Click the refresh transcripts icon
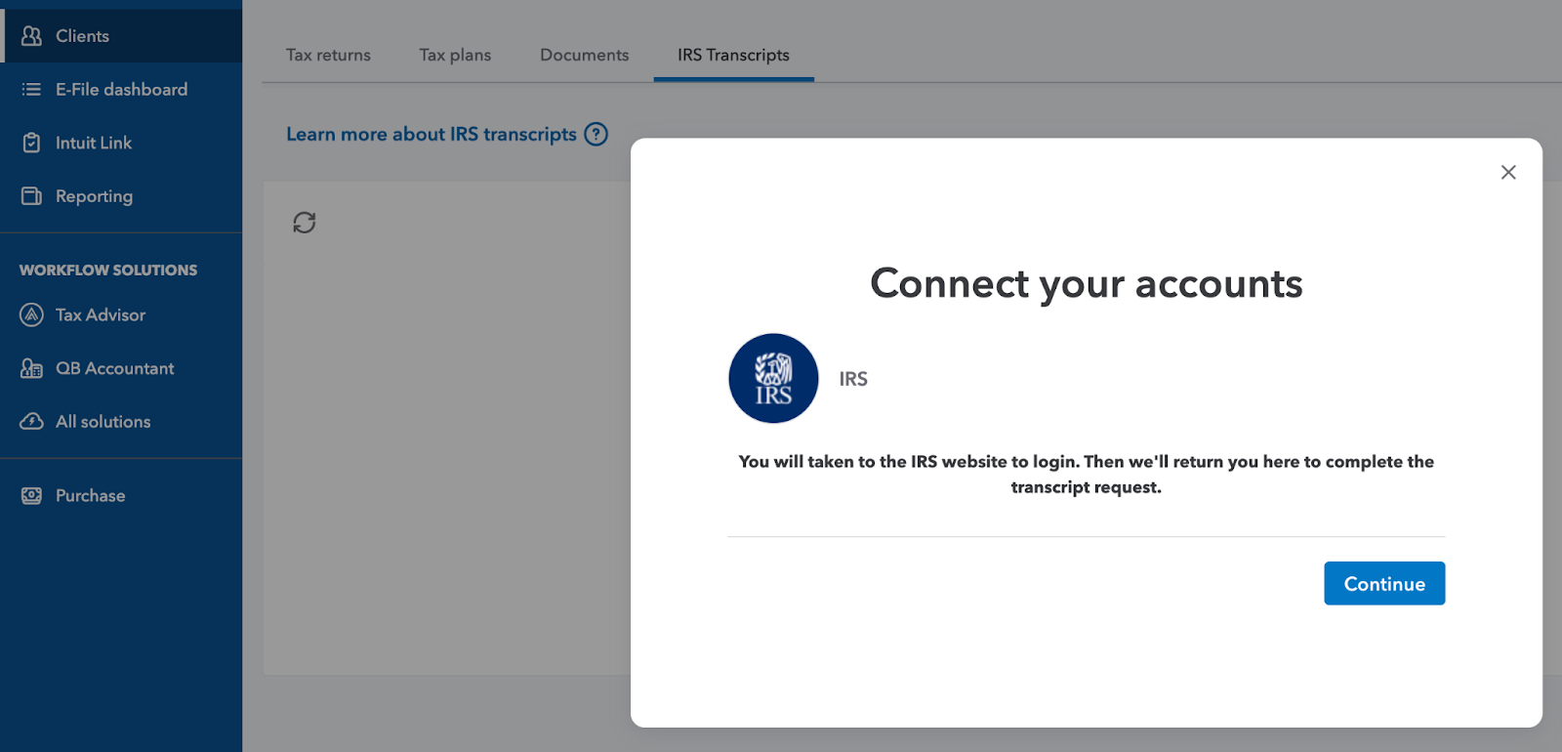 pyautogui.click(x=305, y=223)
